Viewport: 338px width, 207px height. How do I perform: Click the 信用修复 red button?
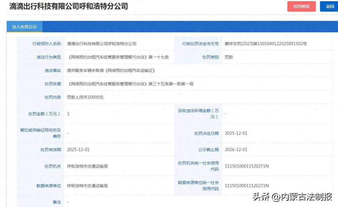(x=301, y=6)
